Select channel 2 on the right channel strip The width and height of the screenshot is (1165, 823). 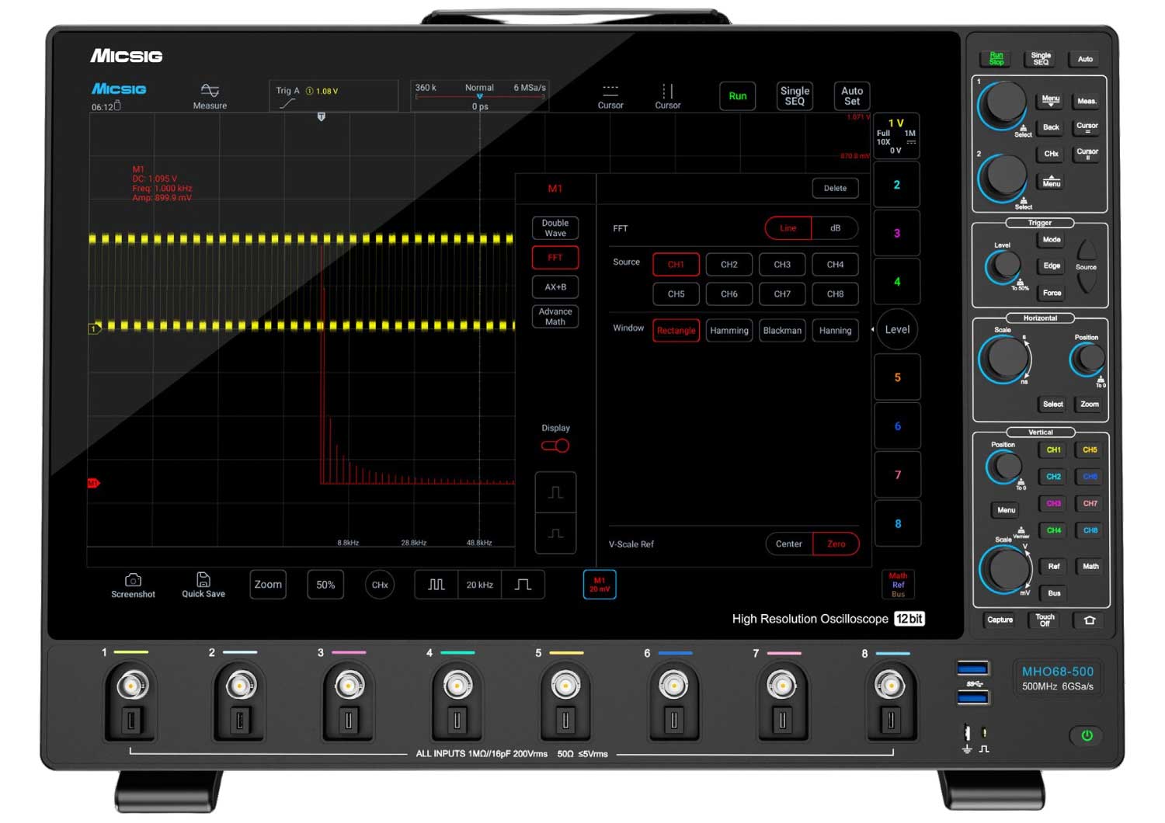(897, 184)
